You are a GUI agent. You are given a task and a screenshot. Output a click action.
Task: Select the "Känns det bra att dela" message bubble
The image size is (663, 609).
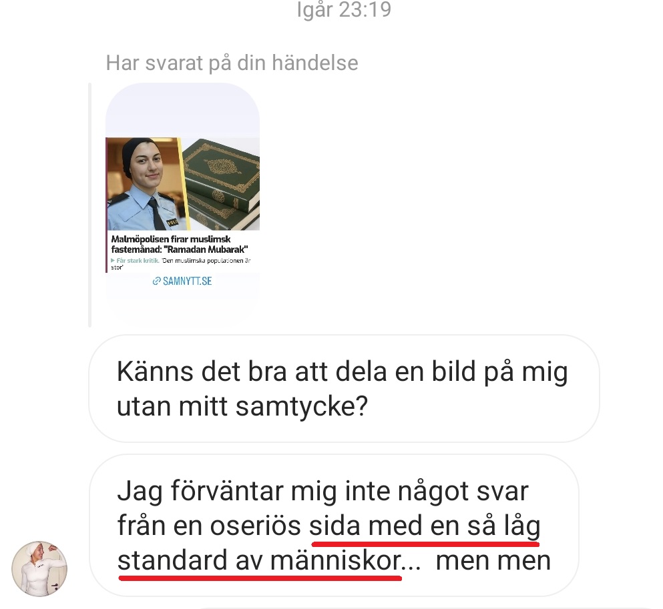pyautogui.click(x=344, y=388)
